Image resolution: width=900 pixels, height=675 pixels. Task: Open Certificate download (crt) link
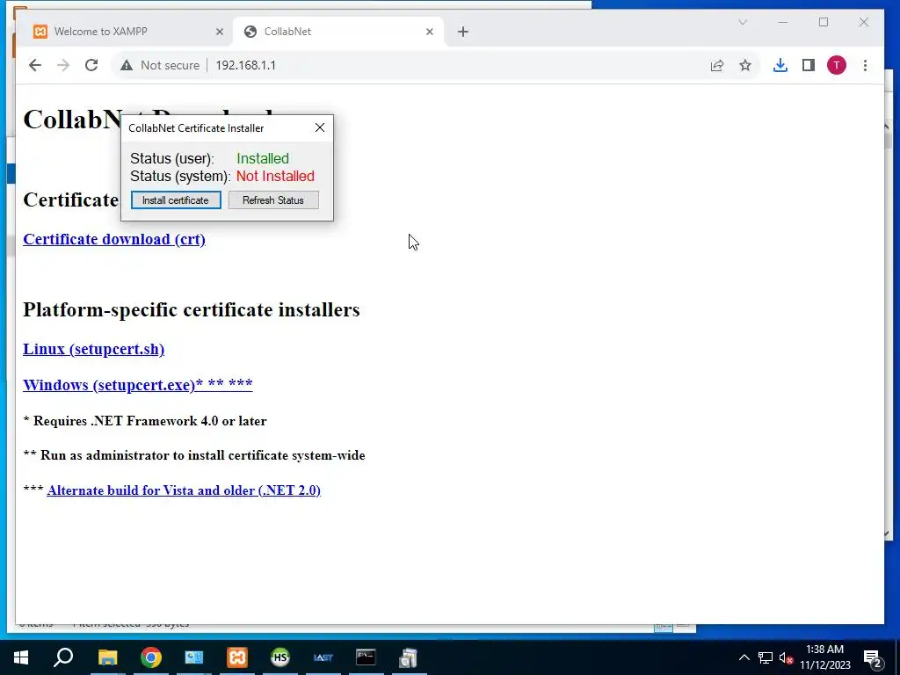(114, 239)
